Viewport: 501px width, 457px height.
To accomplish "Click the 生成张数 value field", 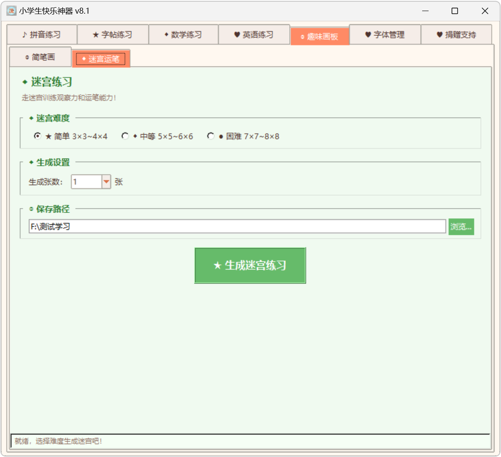I will pos(86,182).
